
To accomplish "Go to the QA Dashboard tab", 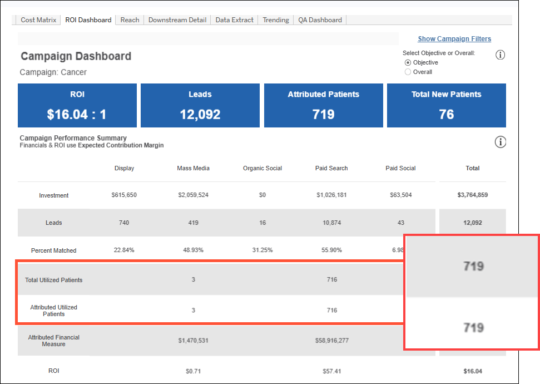I will point(320,20).
